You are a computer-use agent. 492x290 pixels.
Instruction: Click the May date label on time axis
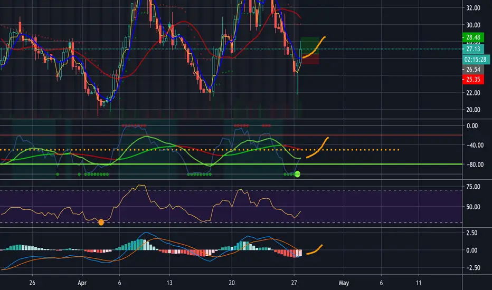[344, 283]
